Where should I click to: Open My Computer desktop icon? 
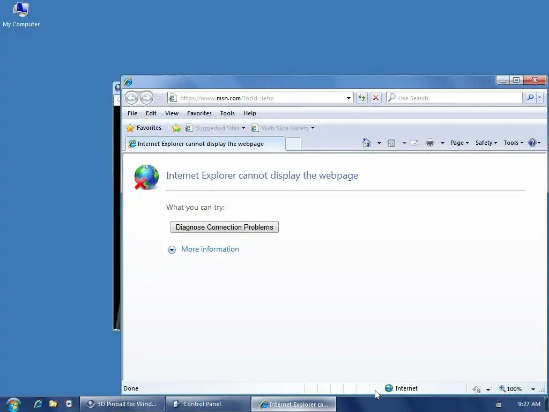(21, 14)
